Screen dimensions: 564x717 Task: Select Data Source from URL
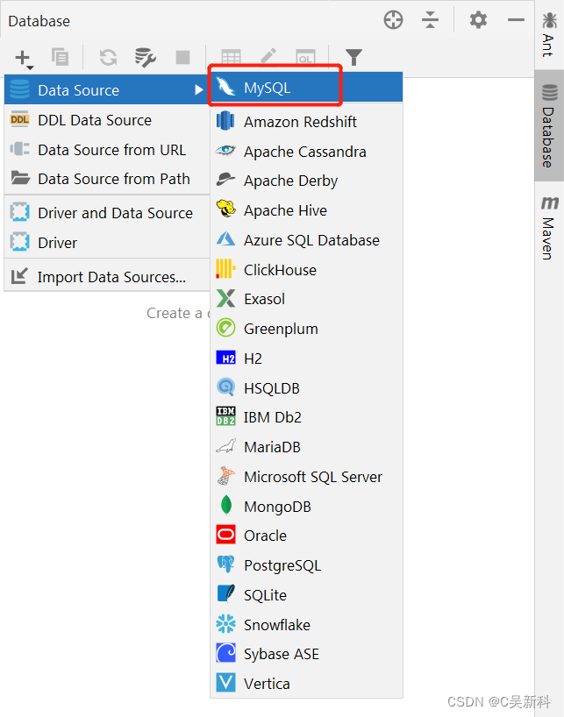[x=107, y=150]
